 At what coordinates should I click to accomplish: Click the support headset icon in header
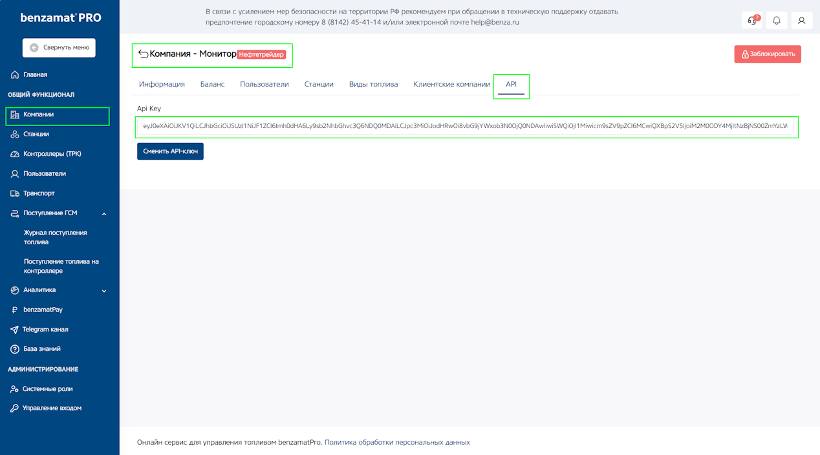pos(751,21)
